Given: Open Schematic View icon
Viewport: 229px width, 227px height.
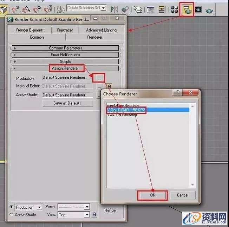Looking at the screenshot, I should click(162, 9).
